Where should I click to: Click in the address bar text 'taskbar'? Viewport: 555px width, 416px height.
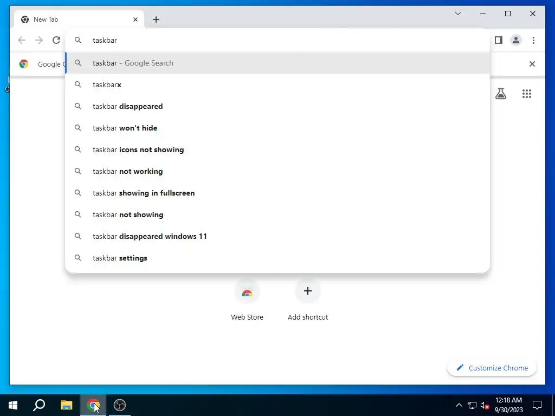click(105, 40)
